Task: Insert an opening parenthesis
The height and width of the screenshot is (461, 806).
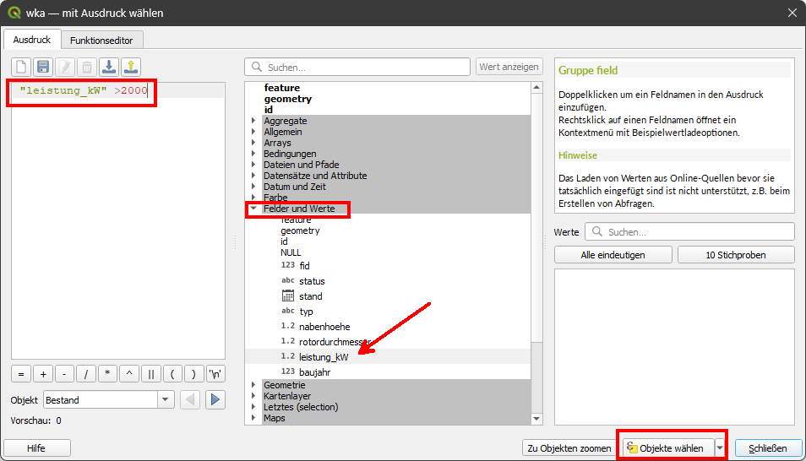Action: (172, 374)
